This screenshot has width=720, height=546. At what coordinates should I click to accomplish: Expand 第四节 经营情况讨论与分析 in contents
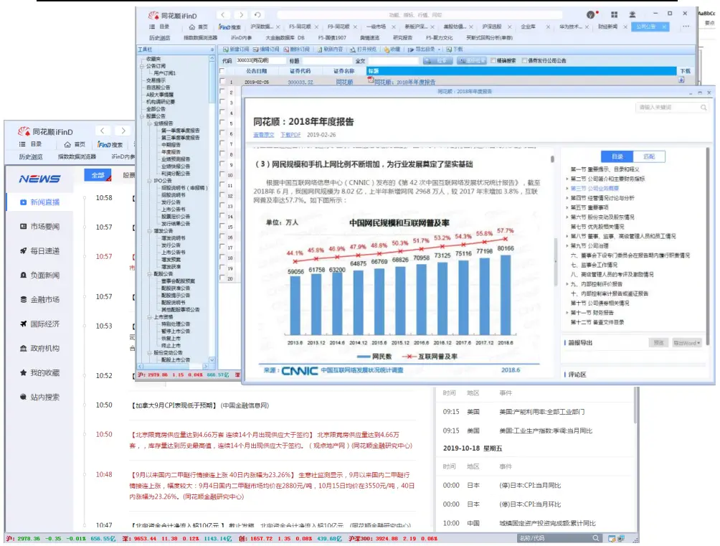pyautogui.click(x=567, y=198)
